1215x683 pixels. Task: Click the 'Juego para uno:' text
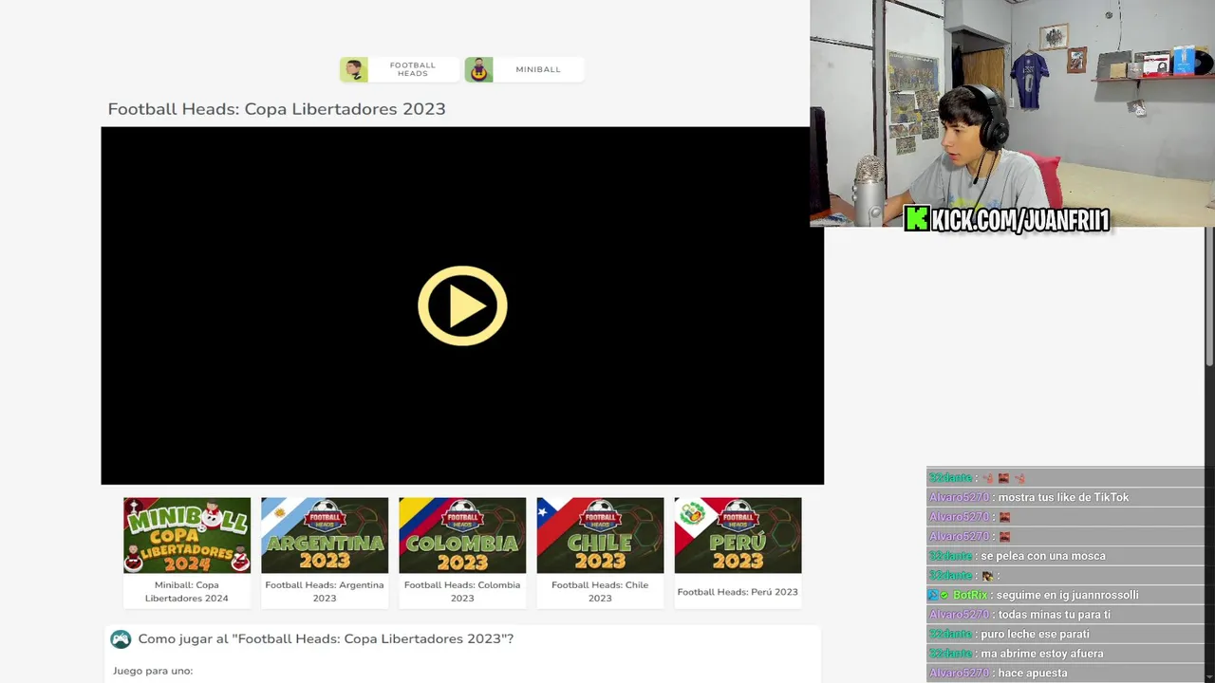153,671
